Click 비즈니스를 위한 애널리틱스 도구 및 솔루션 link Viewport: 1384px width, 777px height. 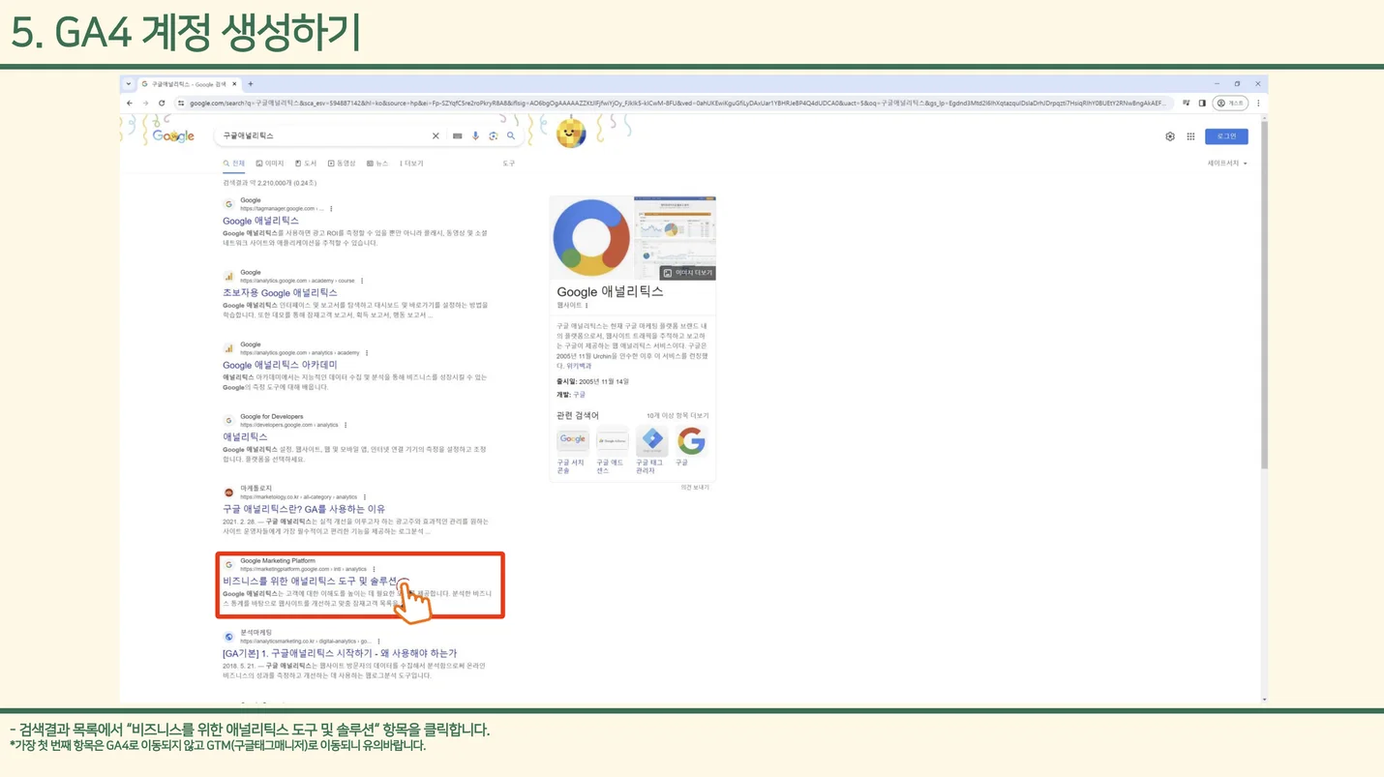[310, 582]
